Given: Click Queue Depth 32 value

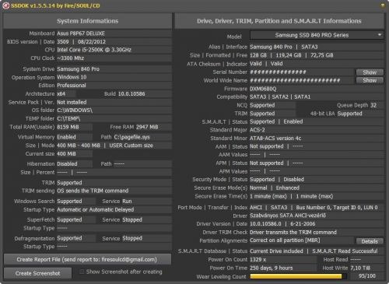Looking at the screenshot, I should coord(373,105).
